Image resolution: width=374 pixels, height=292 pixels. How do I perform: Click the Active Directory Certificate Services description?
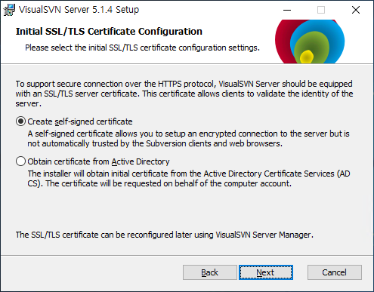189,178
